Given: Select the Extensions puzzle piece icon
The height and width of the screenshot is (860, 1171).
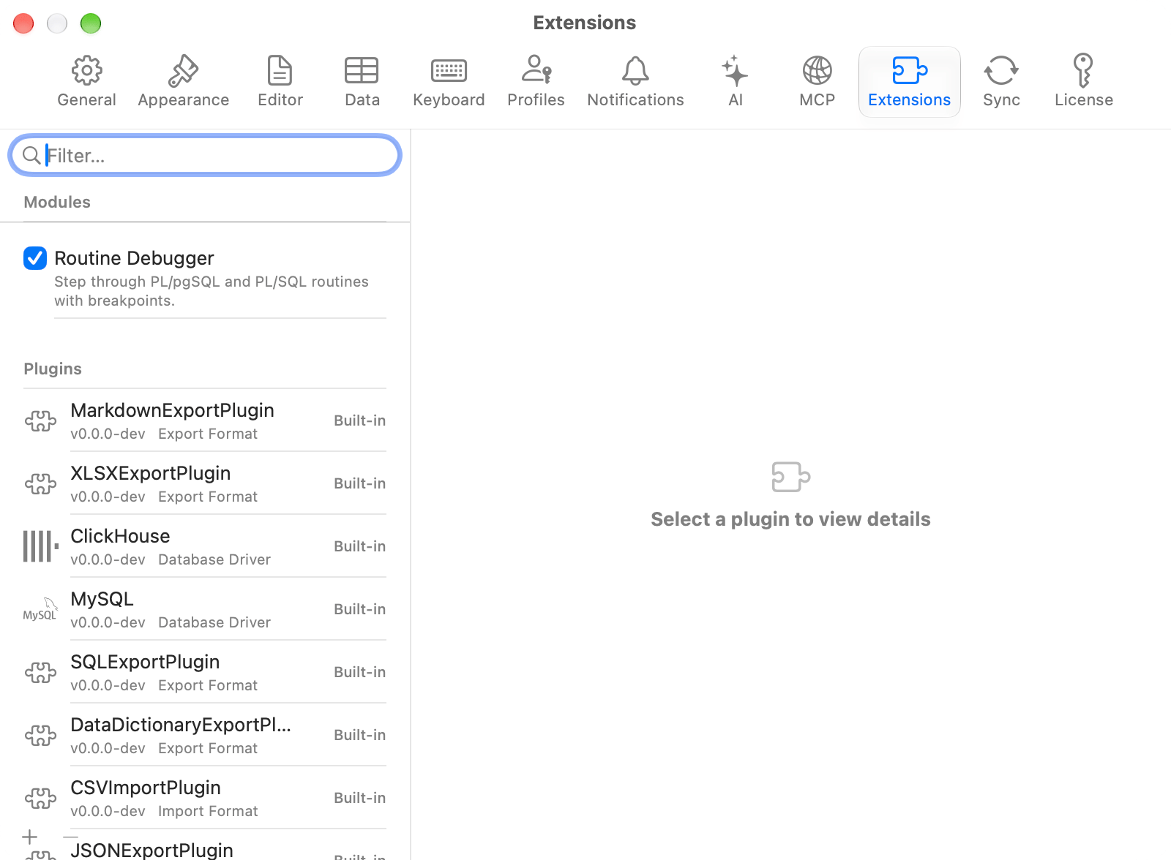Looking at the screenshot, I should click(910, 71).
